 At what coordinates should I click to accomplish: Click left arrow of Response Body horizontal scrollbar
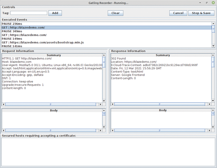(x=112, y=130)
